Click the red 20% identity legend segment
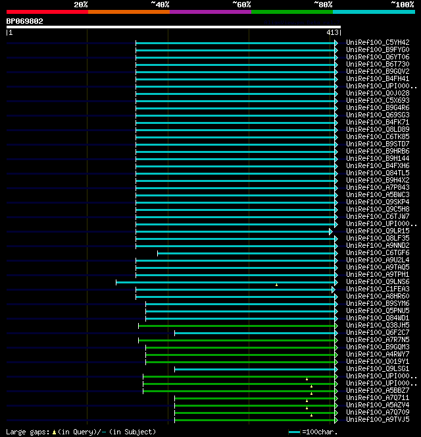Viewport: 421px width, 437px height. point(47,12)
